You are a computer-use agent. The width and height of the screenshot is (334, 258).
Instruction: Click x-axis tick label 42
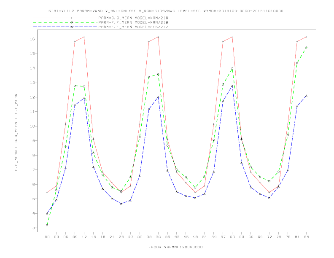pyautogui.click(x=177, y=237)
